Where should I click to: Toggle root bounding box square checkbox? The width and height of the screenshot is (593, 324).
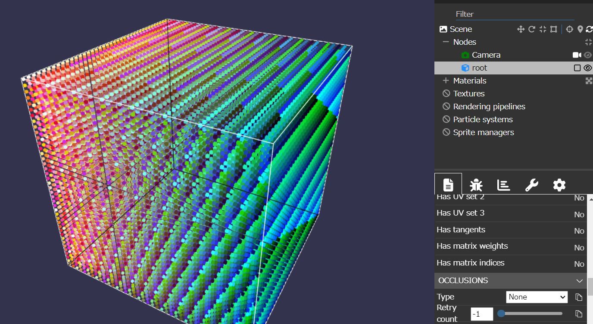577,68
